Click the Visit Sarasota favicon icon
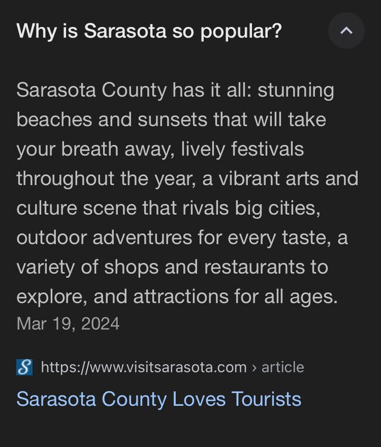This screenshot has width=381, height=447. pyautogui.click(x=24, y=368)
